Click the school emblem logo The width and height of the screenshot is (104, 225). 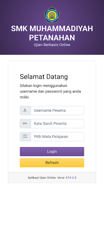tap(52, 15)
